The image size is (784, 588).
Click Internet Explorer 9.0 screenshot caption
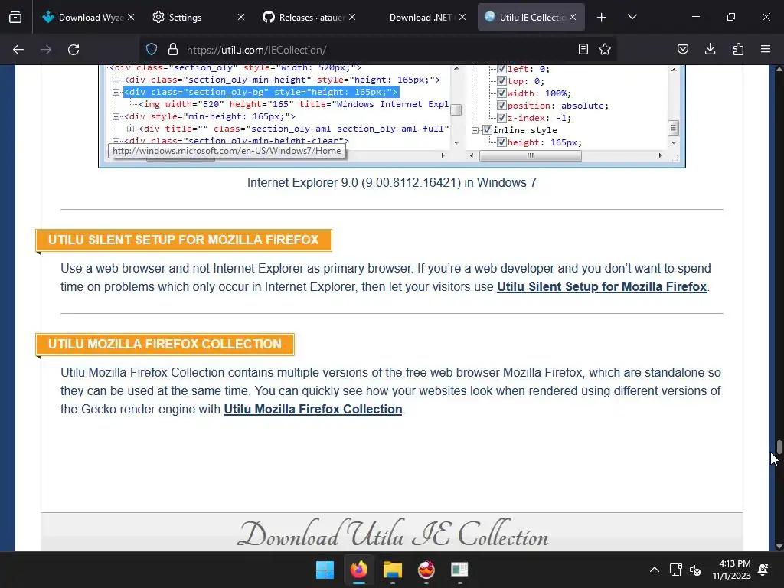click(391, 182)
